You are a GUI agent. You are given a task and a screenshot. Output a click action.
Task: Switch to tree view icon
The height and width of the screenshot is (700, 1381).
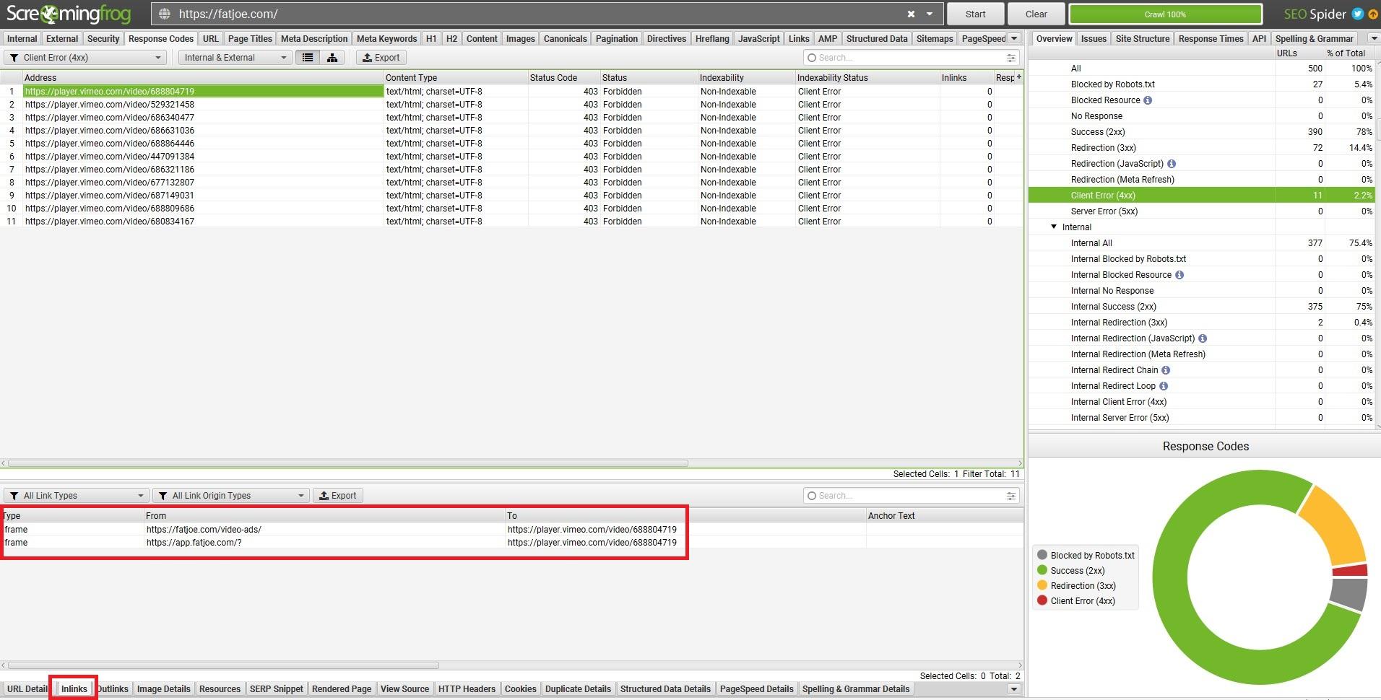coord(332,57)
